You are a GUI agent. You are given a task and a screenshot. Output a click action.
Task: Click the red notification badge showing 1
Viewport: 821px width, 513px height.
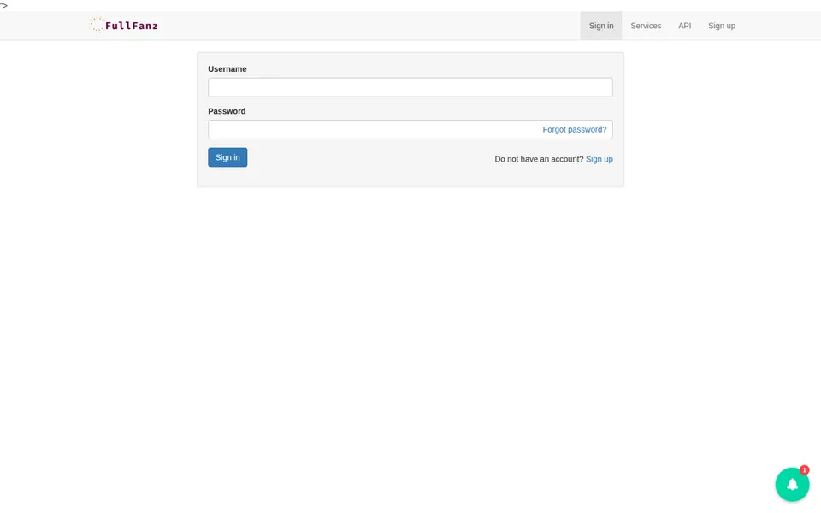pyautogui.click(x=804, y=470)
